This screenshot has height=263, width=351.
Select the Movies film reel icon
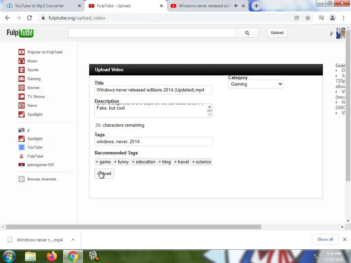tap(22, 88)
